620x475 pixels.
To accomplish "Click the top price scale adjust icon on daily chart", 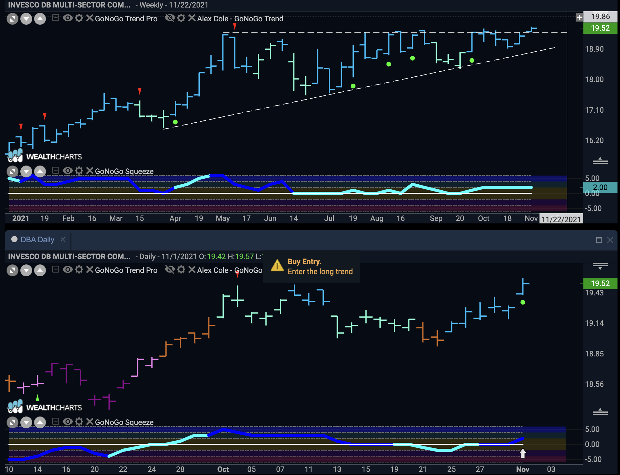I will point(600,266).
